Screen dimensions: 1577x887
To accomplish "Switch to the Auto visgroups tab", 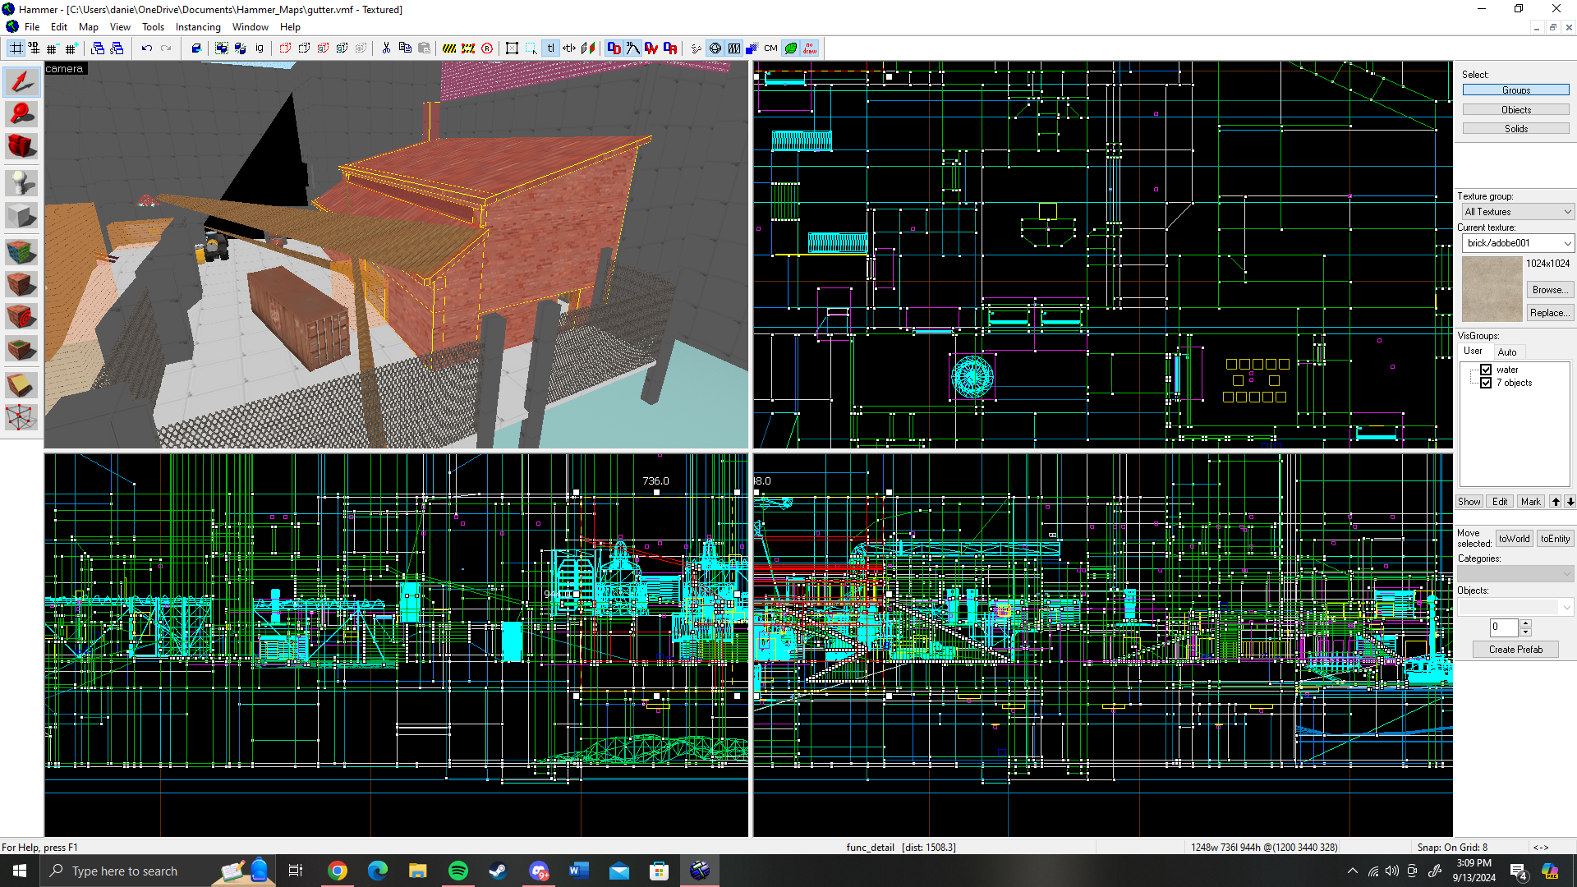I will 1507,352.
